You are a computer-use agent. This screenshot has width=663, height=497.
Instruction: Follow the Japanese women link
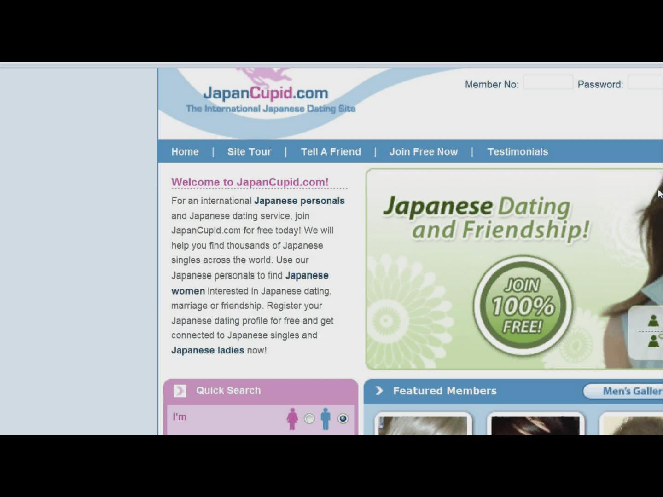[250, 283]
